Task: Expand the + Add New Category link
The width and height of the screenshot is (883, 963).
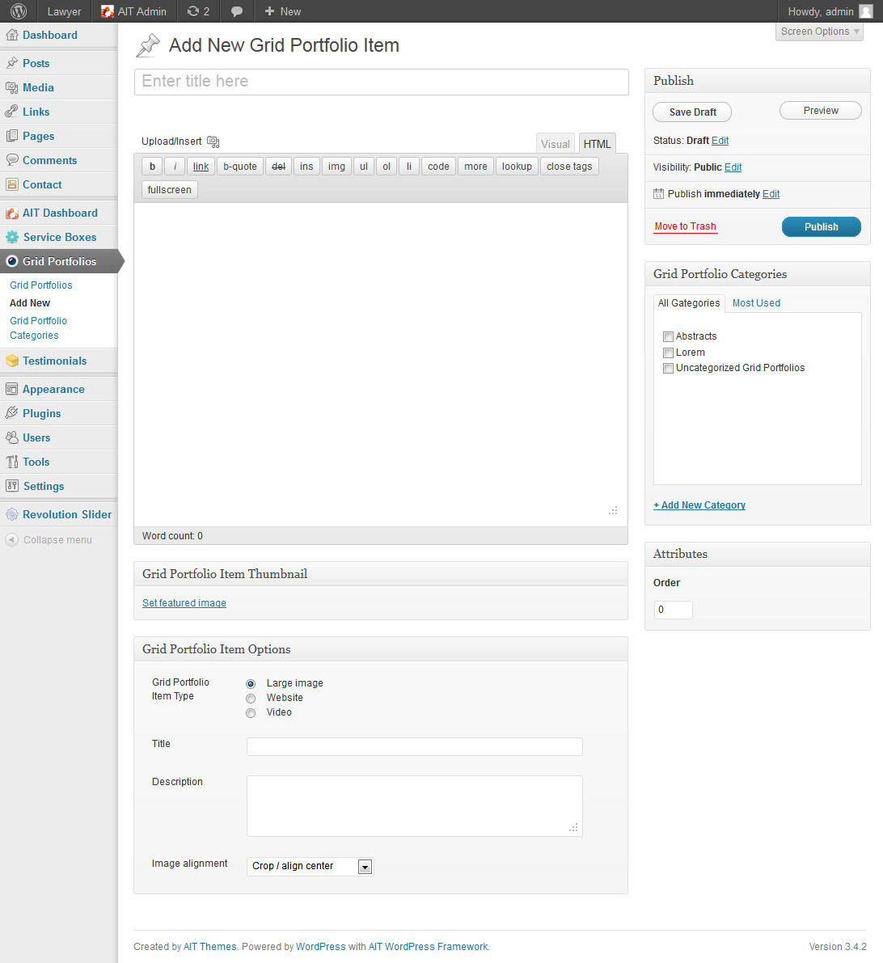Action: pyautogui.click(x=699, y=505)
